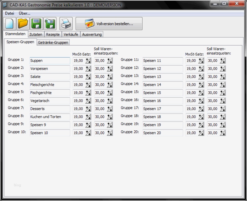Image resolution: width=247 pixels, height=201 pixels.
Task: Switch to the Rezepte tab
Action: click(53, 34)
